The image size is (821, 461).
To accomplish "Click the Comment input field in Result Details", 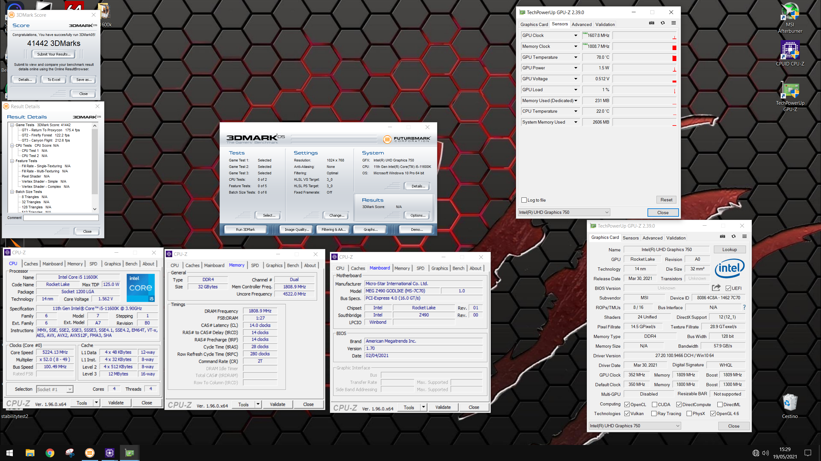I will (61, 218).
